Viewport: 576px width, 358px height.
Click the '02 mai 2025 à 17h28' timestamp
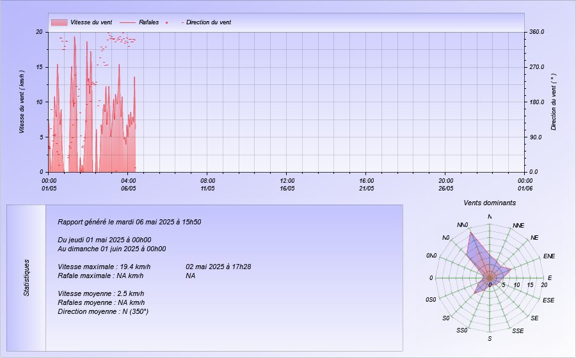218,267
